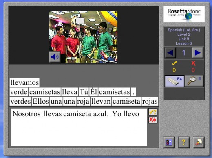
Task: Click the "Lesson 6" label
Action: point(184,43)
